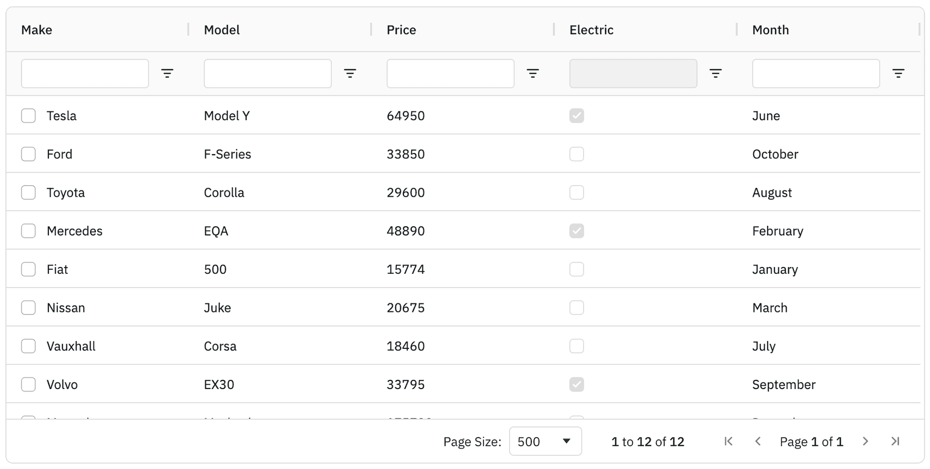Toggle Electric checkbox in the Vauxhall row
The width and height of the screenshot is (930, 469).
tap(577, 346)
